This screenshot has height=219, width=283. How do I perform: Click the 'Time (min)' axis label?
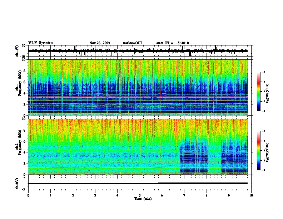143,199
